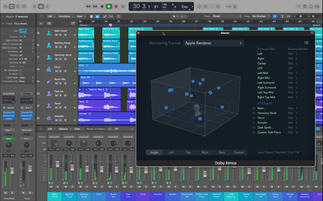Screen dimensions: 323x201
Task: Click the green Read automation button
Action: tap(9, 139)
